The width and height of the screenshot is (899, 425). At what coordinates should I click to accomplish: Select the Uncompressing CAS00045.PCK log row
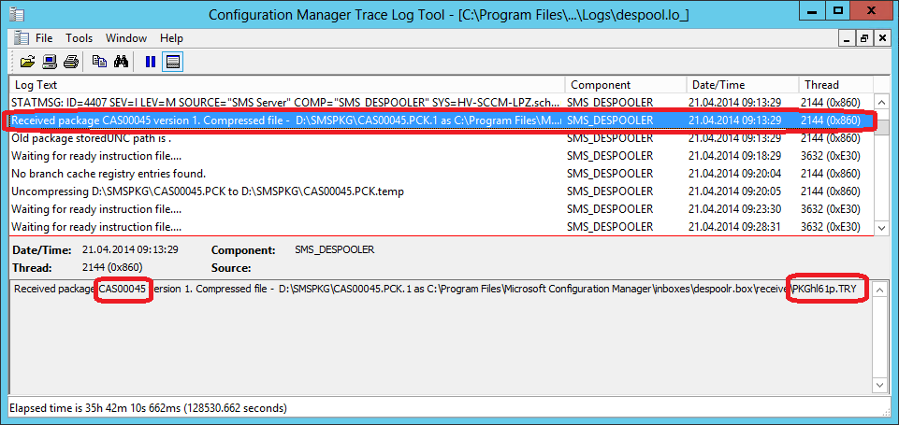[x=442, y=191]
